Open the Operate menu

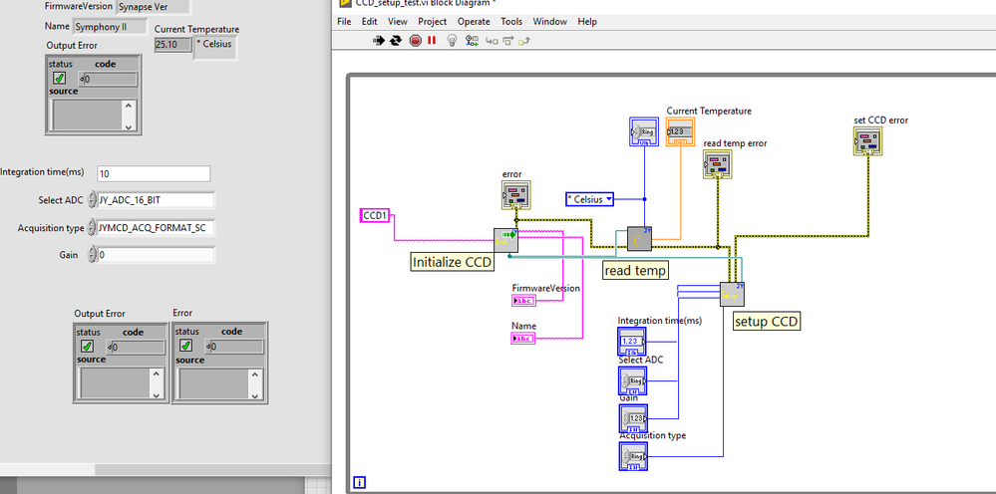[474, 22]
